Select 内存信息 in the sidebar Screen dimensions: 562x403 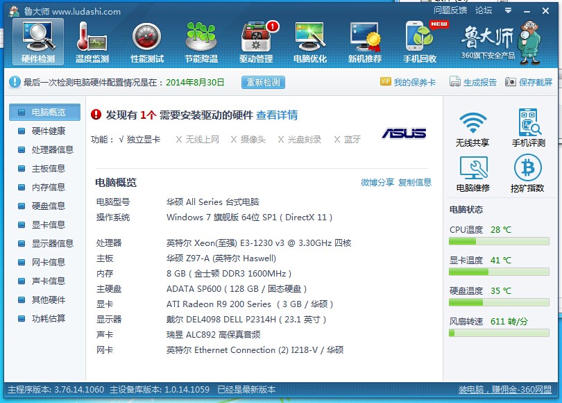[45, 188]
